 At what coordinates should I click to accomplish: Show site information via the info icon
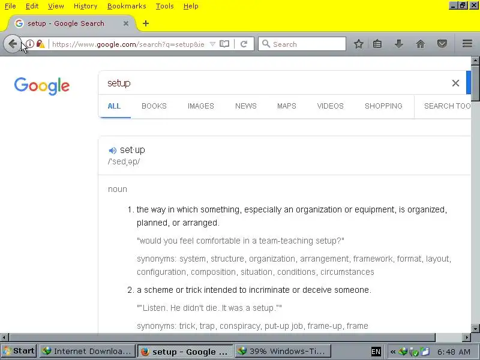coord(30,44)
